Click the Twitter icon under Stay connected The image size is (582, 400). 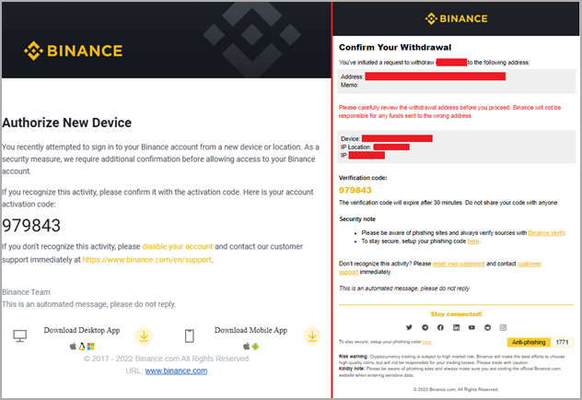coord(410,327)
